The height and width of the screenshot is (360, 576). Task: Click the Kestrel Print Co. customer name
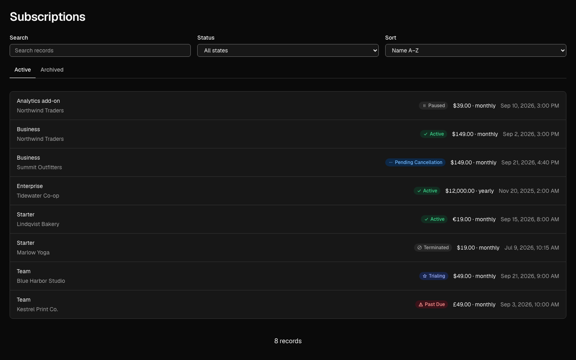tap(37, 309)
